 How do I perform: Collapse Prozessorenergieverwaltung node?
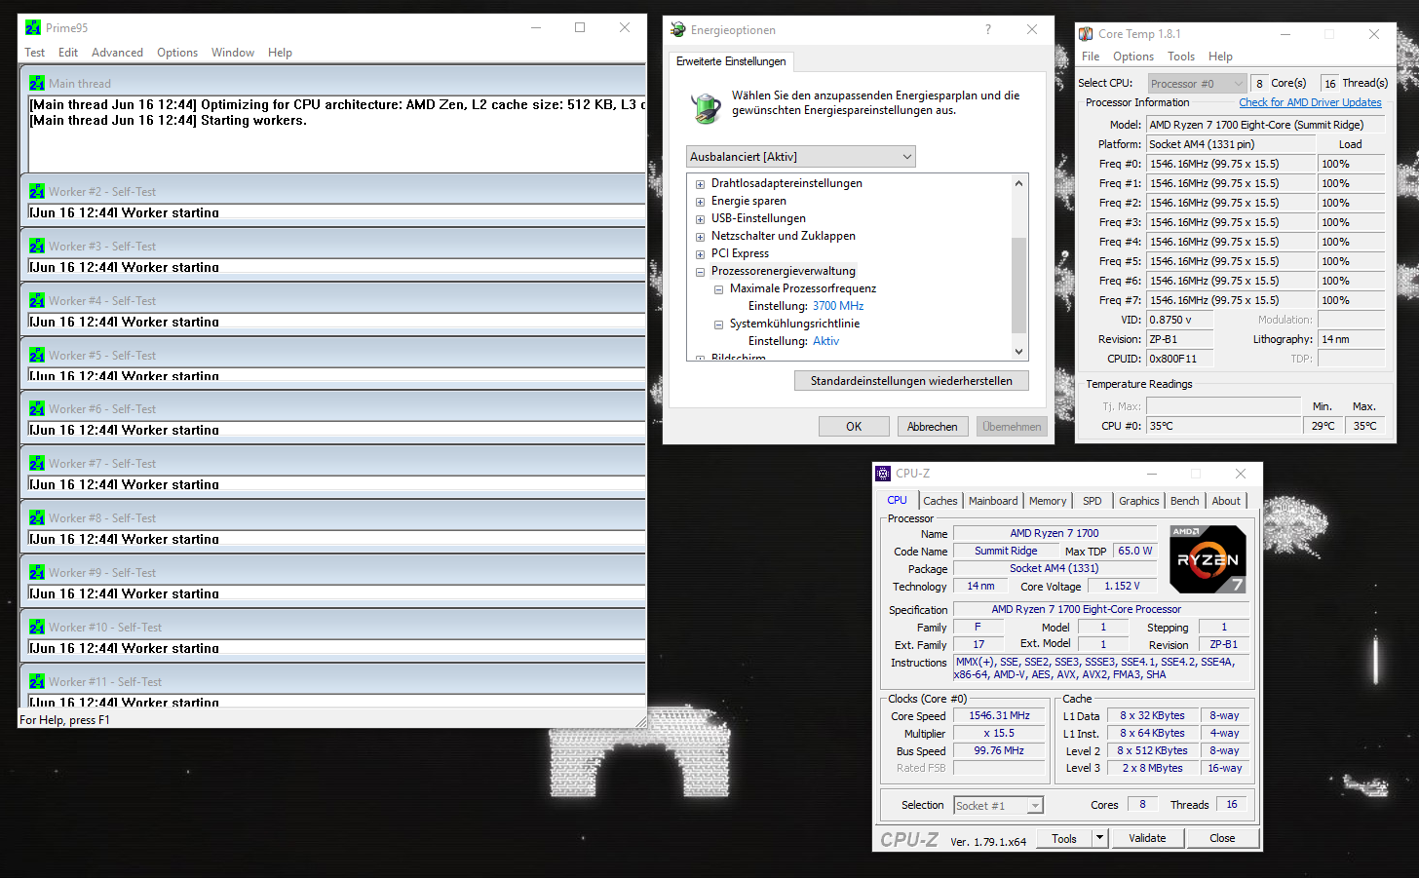pos(700,272)
